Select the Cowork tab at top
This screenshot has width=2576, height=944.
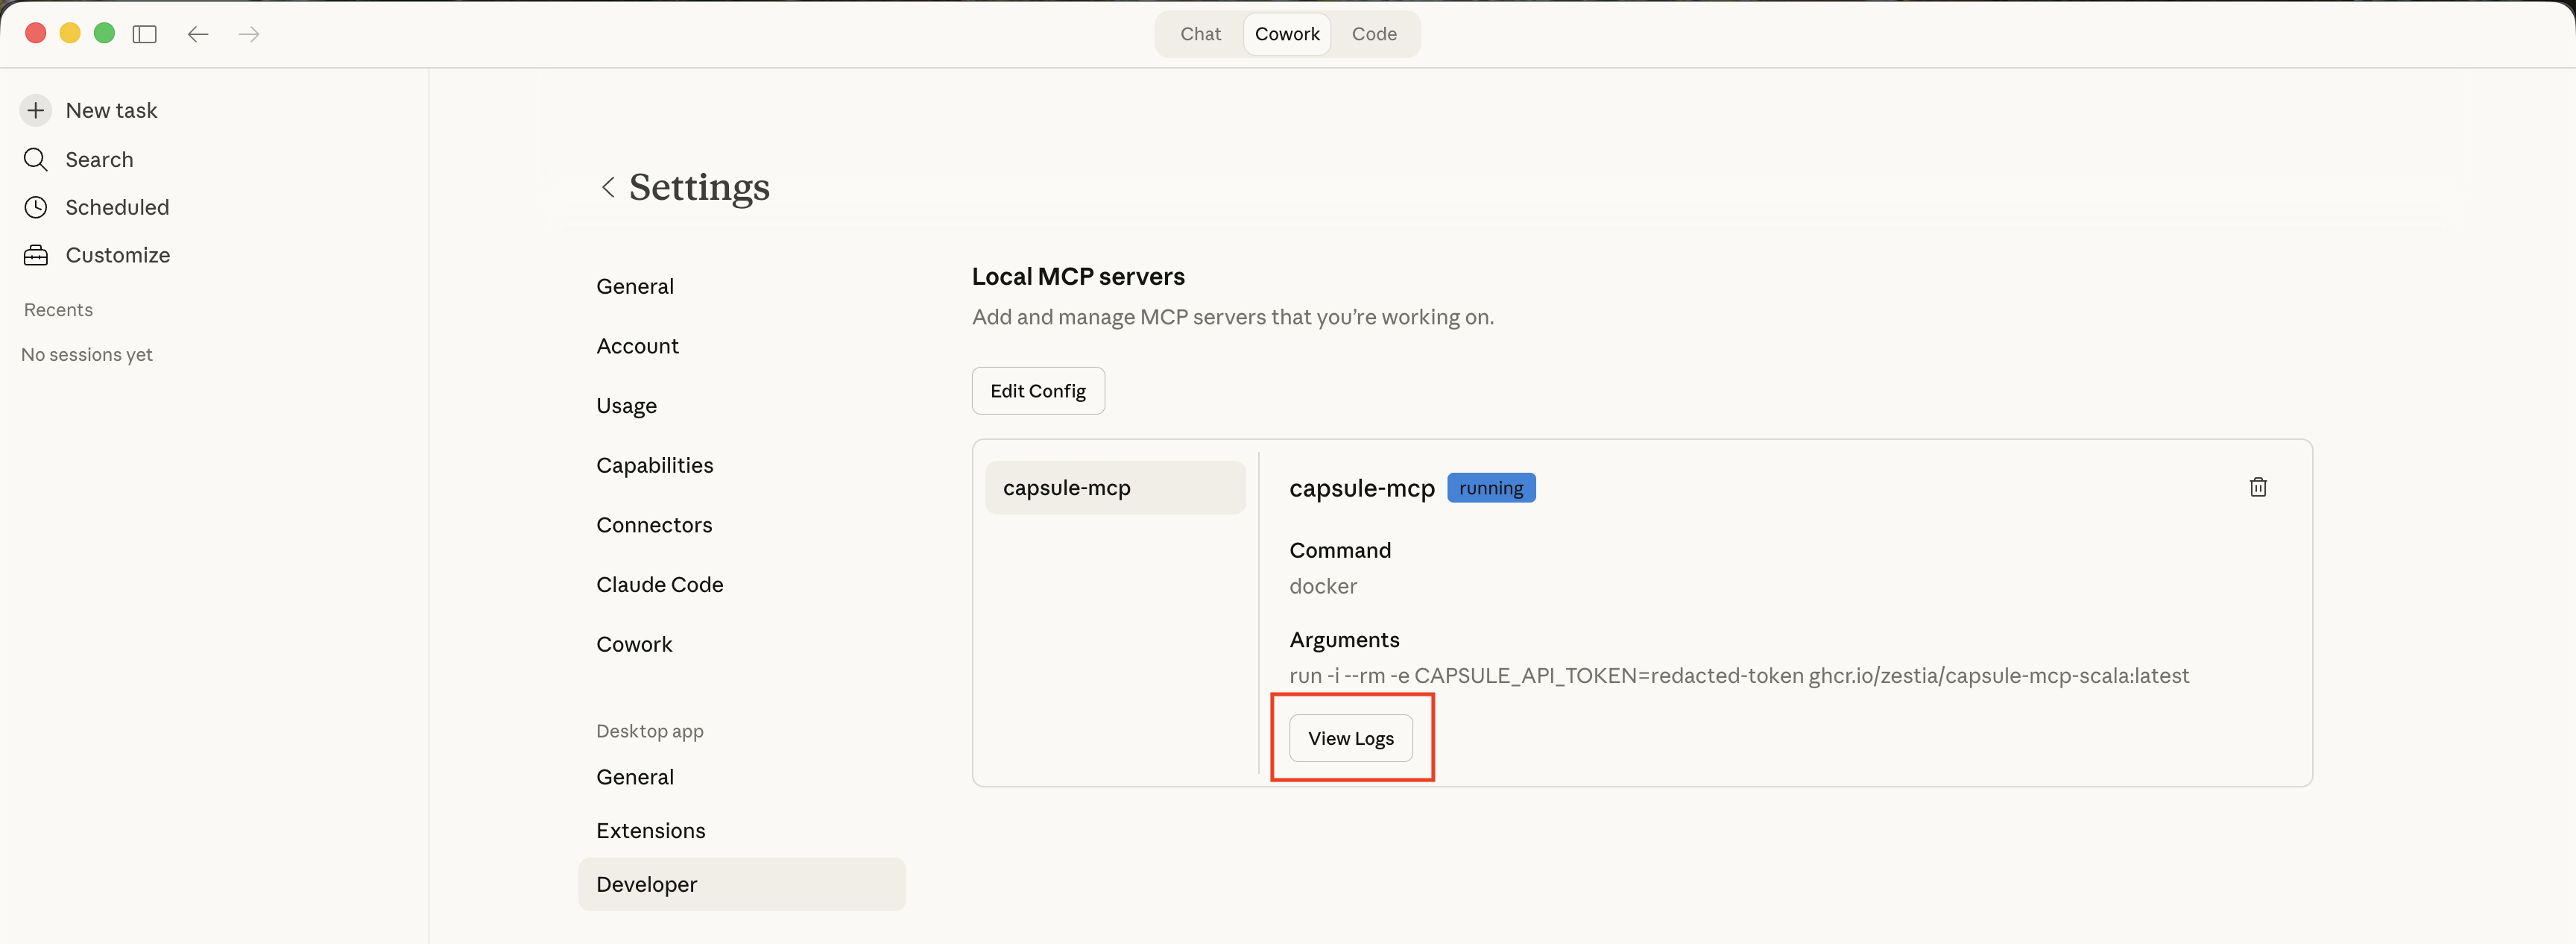click(1286, 34)
